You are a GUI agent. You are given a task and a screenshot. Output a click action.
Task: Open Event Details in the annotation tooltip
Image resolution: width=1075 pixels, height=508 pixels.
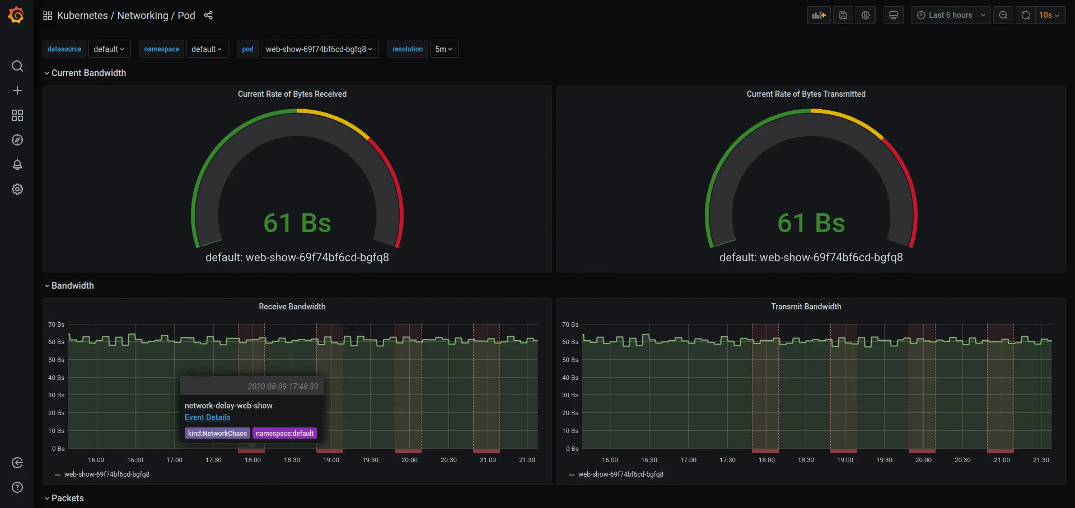207,417
